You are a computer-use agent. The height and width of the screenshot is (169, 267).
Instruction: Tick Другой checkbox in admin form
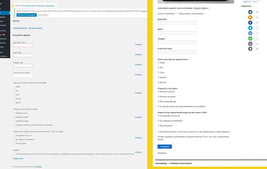(x=14, y=102)
